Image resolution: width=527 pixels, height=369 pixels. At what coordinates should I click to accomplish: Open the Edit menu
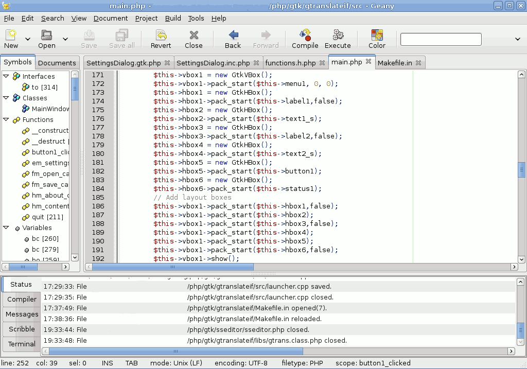coord(28,18)
